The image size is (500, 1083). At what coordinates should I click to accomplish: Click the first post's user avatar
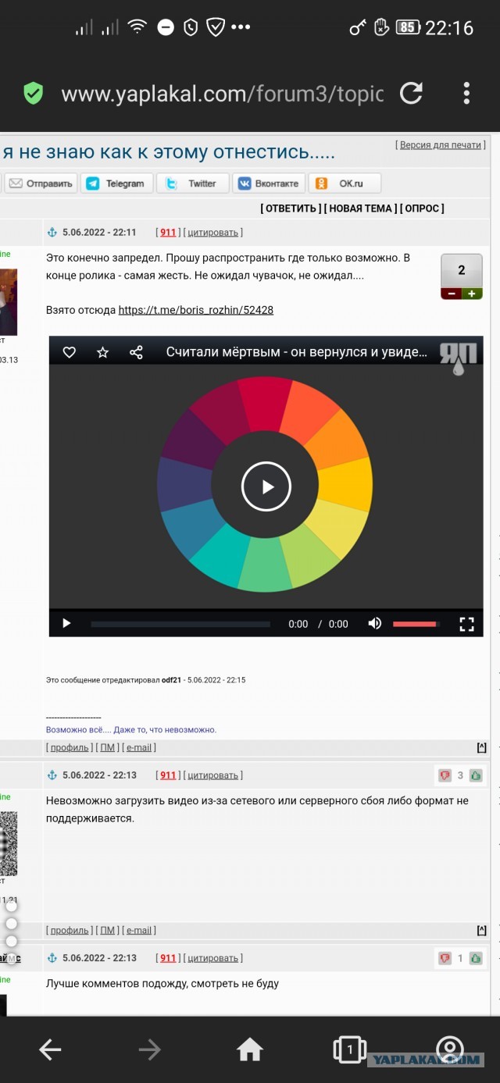[9, 301]
